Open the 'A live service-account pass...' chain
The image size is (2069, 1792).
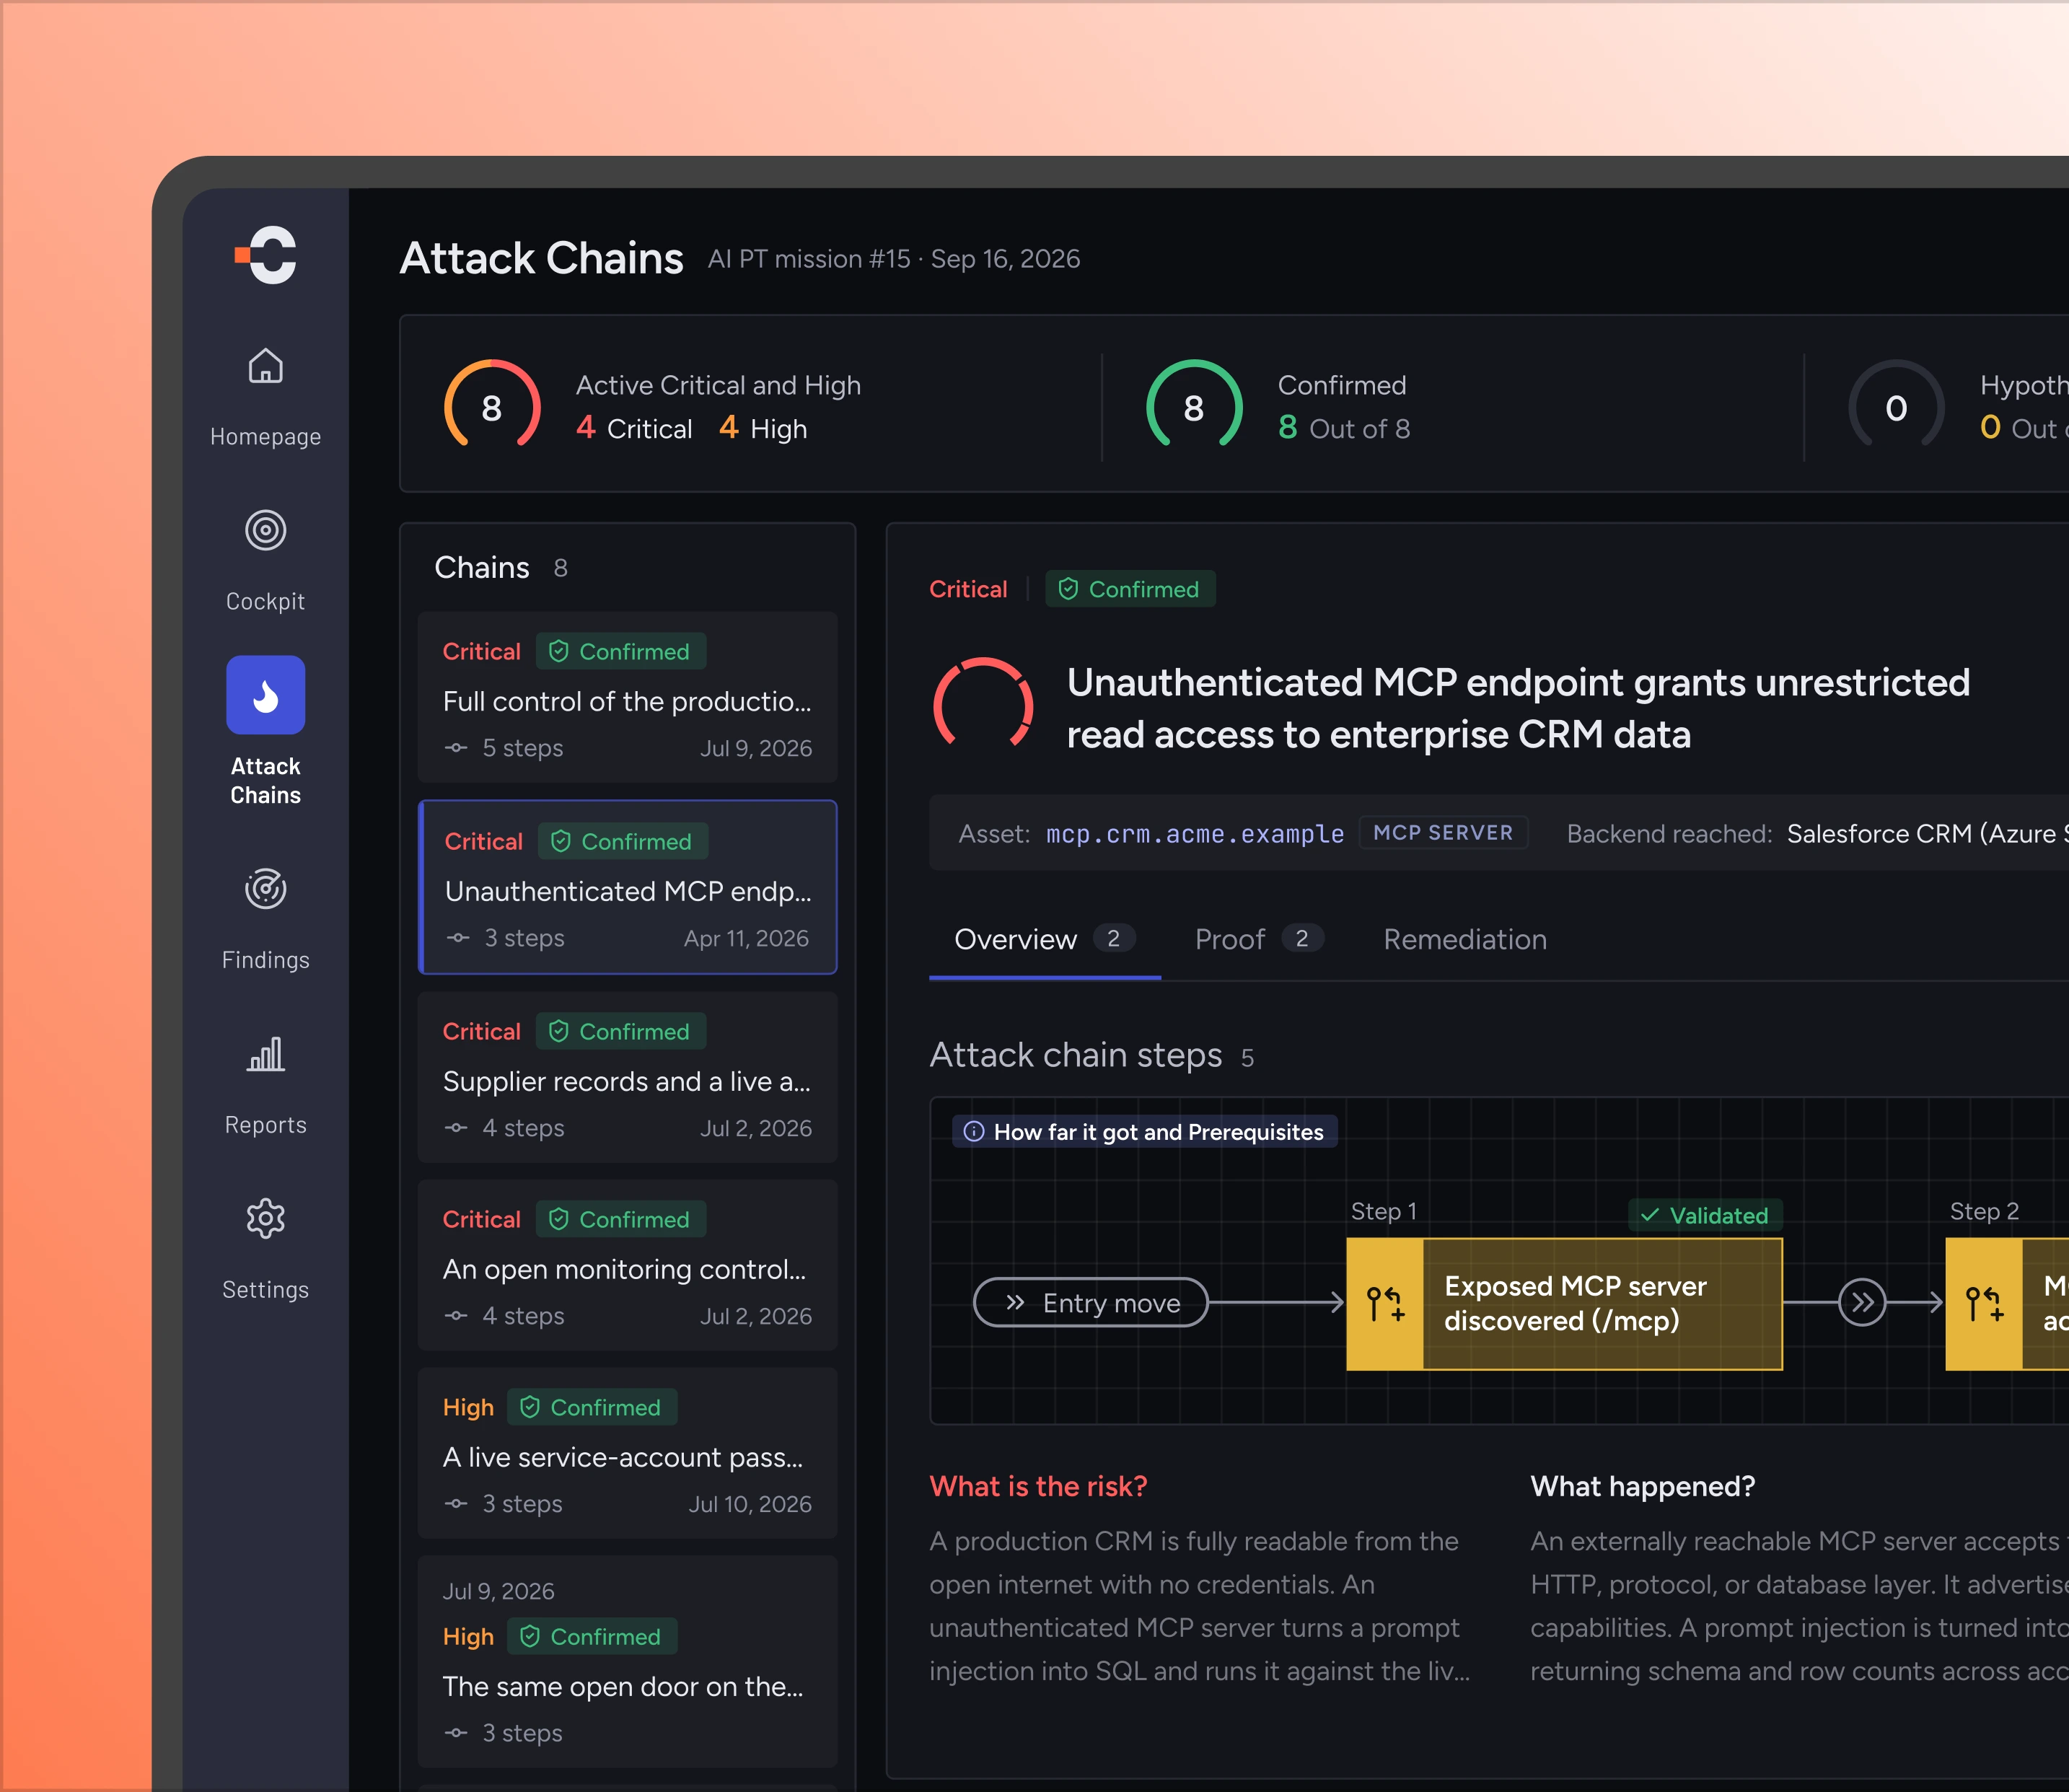tap(627, 1453)
